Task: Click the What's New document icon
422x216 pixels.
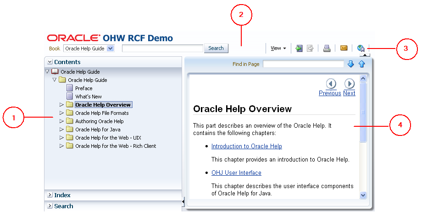Action: point(69,96)
